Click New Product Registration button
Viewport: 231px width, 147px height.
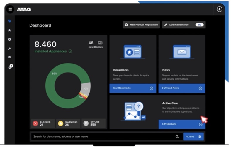pyautogui.click(x=141, y=25)
